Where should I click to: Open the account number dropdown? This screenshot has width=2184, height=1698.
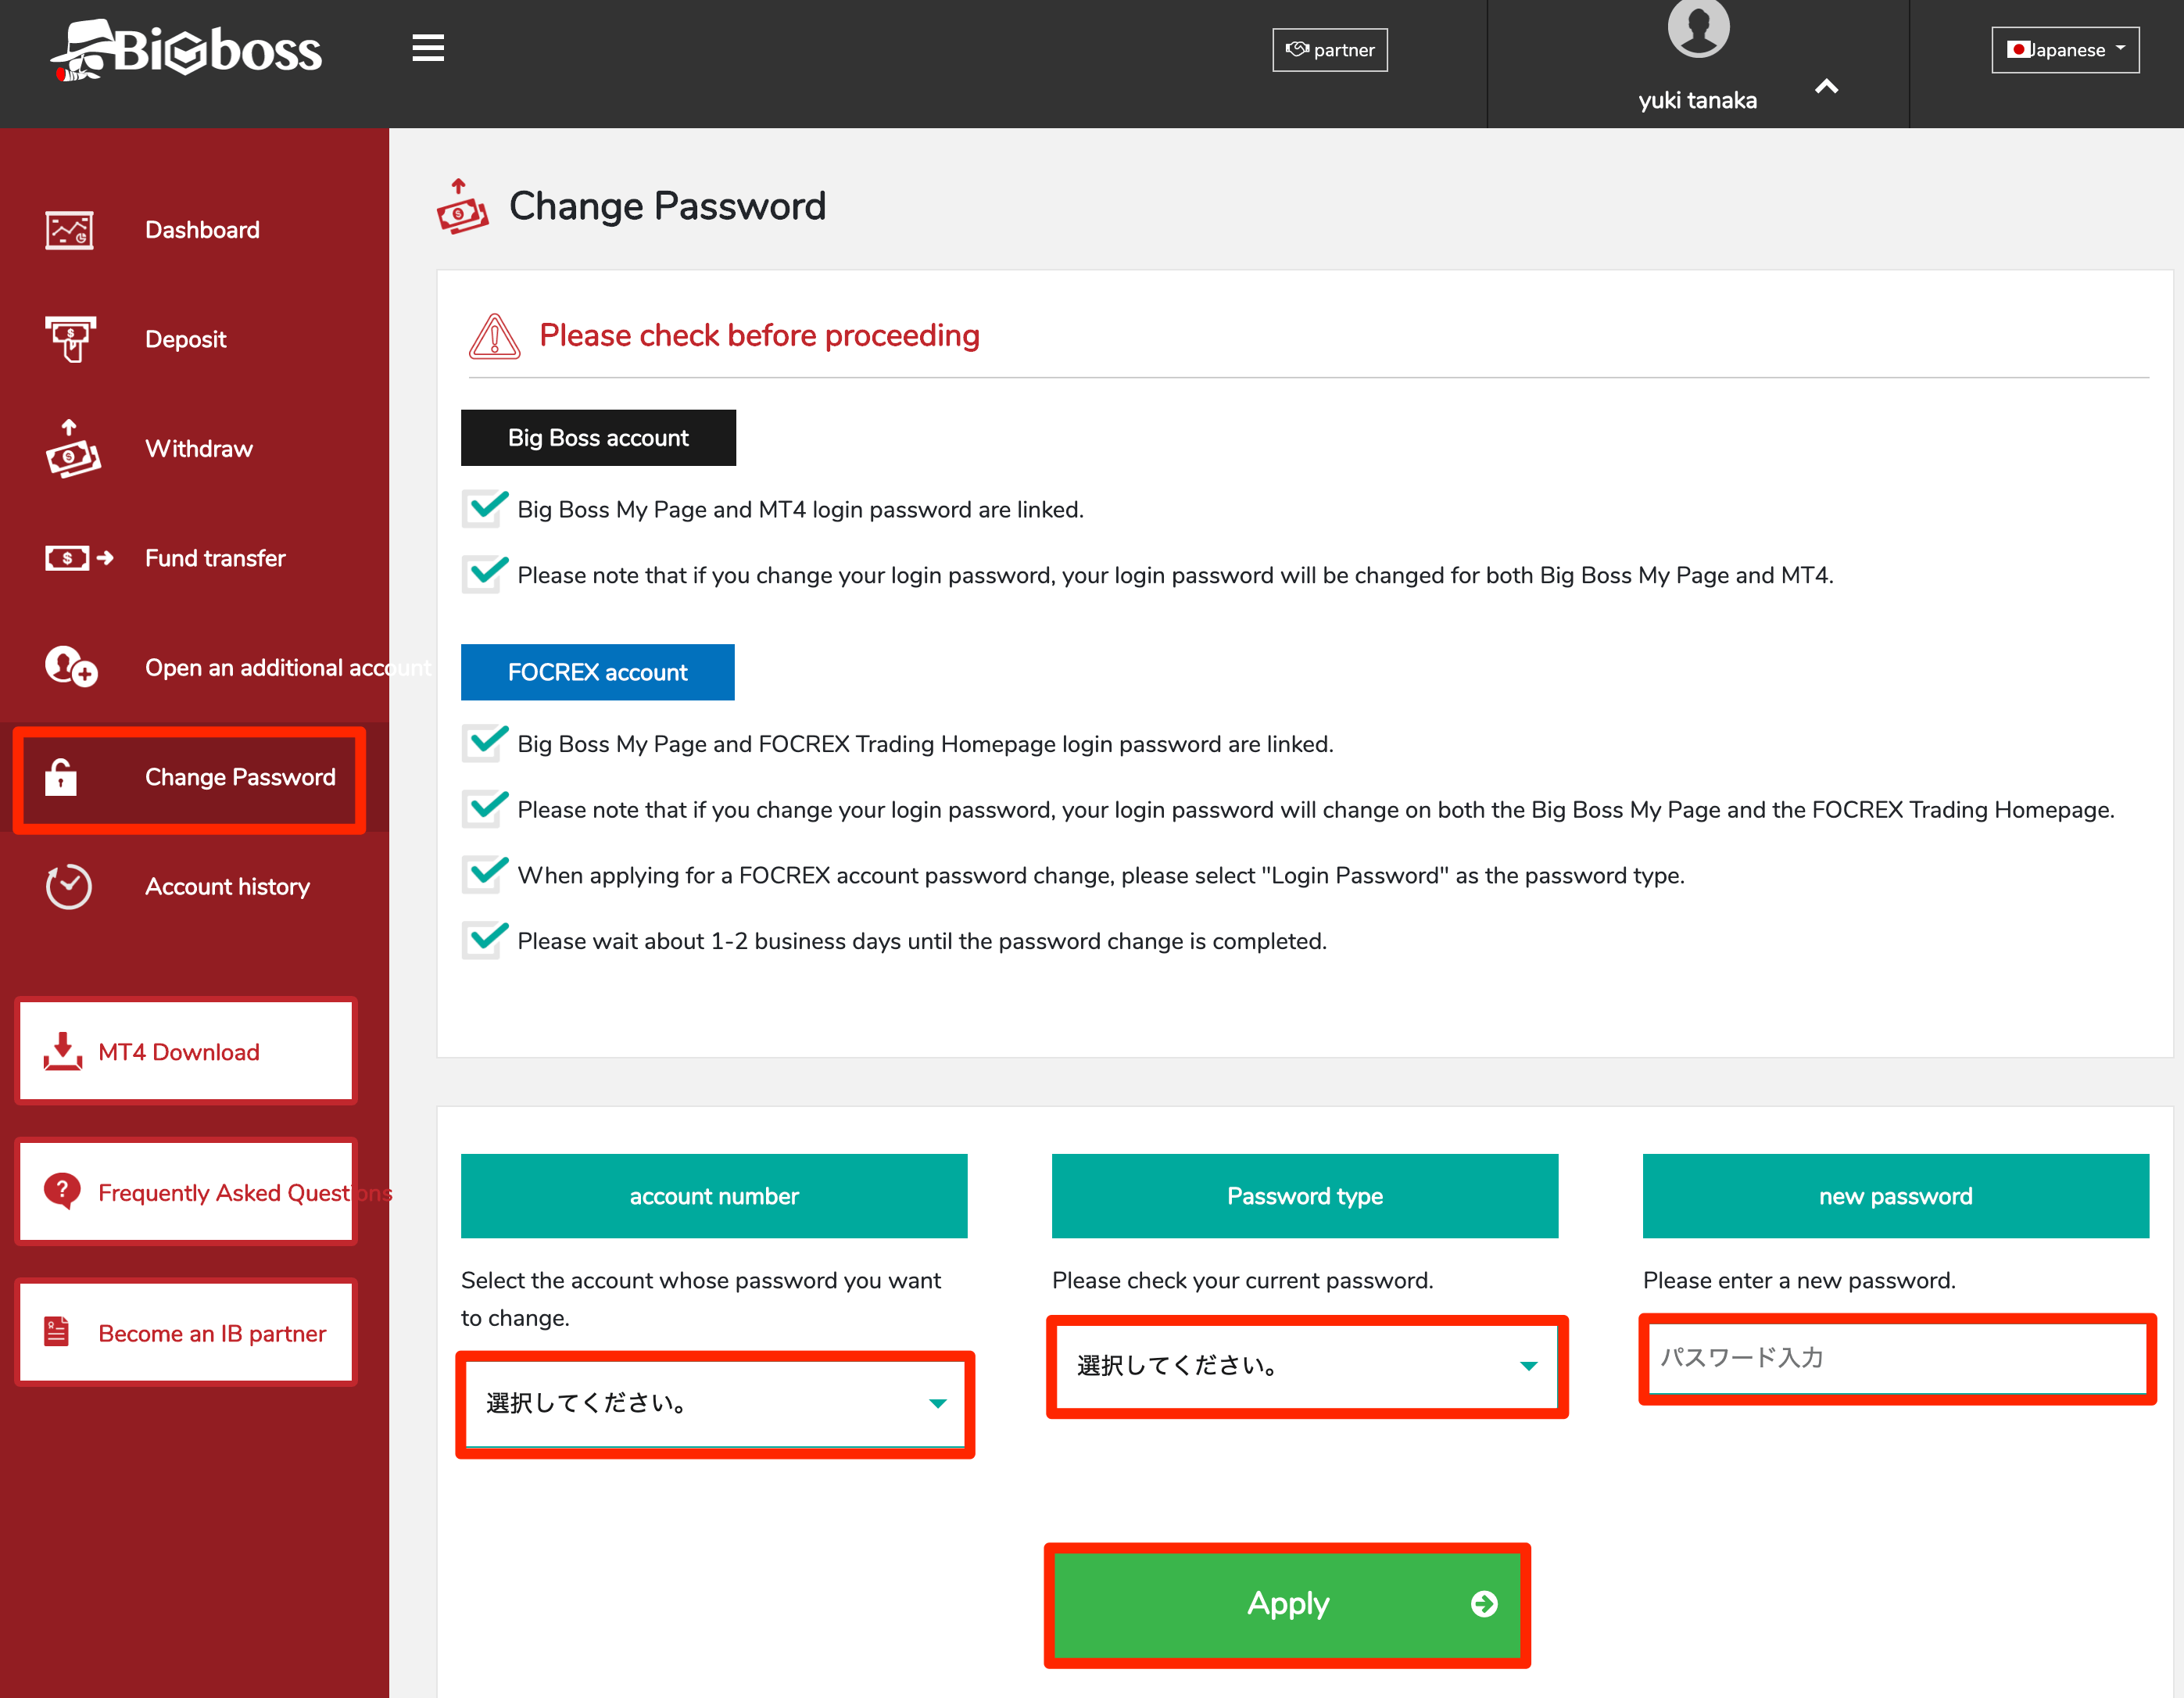coord(715,1403)
